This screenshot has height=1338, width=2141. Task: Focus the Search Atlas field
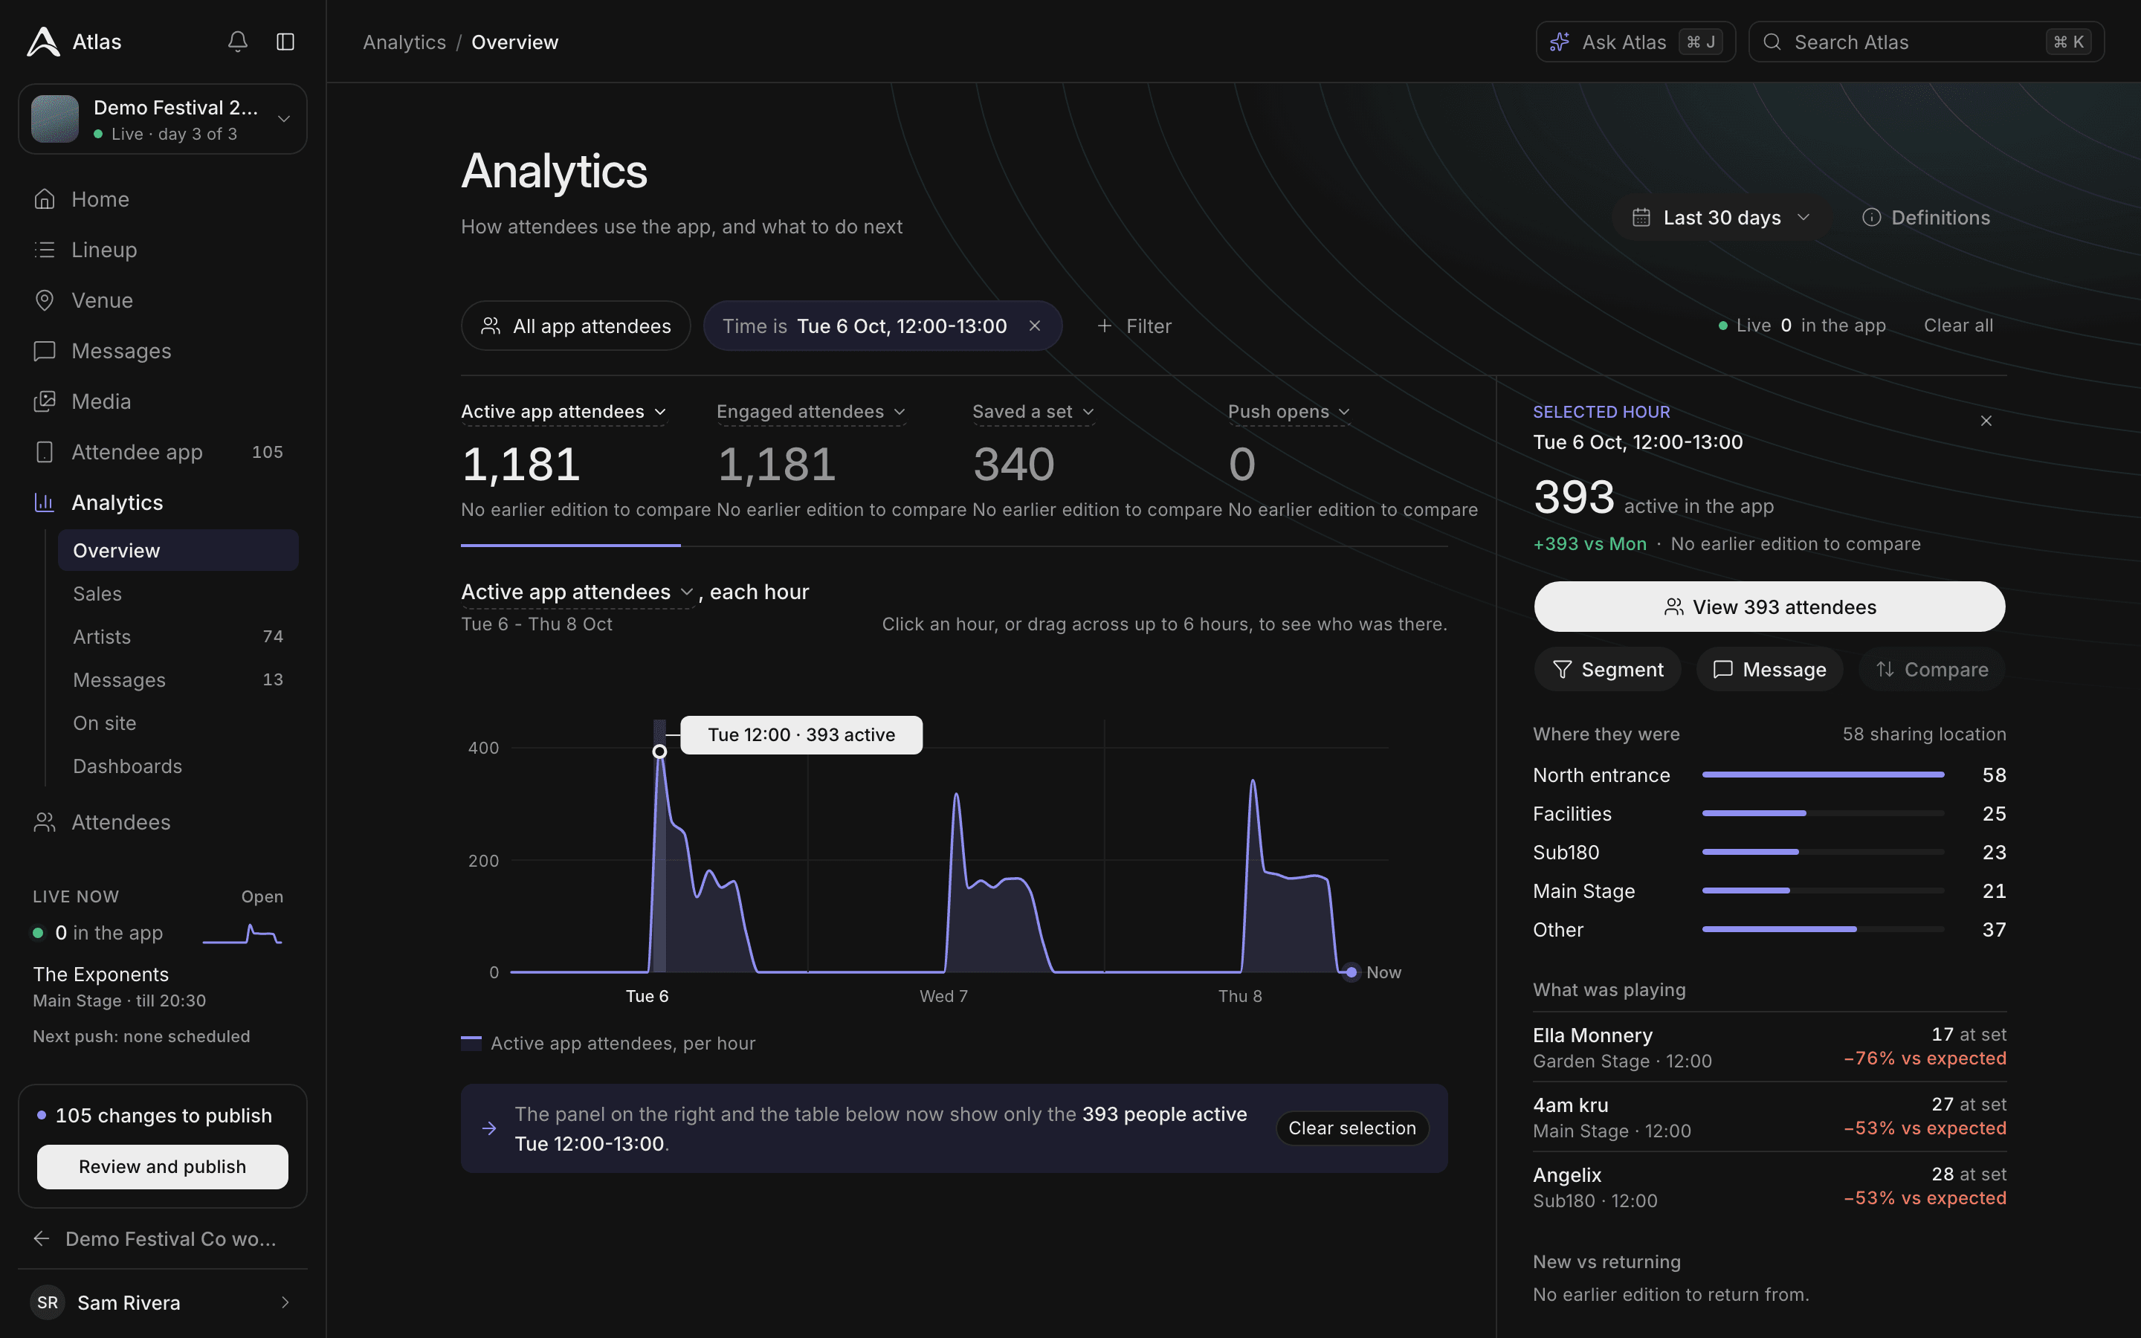click(1926, 42)
